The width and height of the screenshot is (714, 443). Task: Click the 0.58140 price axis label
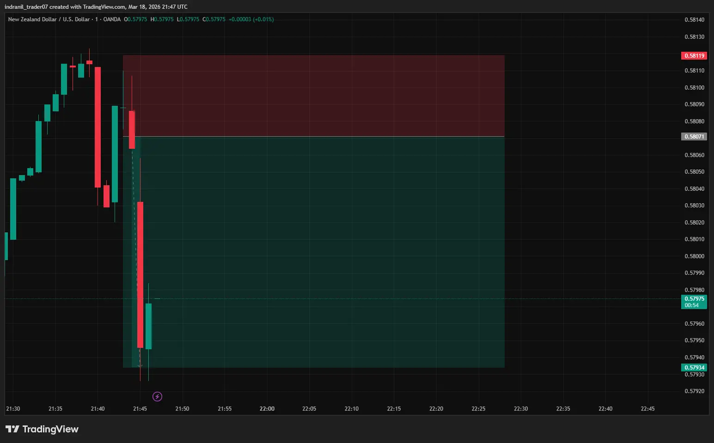[x=694, y=20]
